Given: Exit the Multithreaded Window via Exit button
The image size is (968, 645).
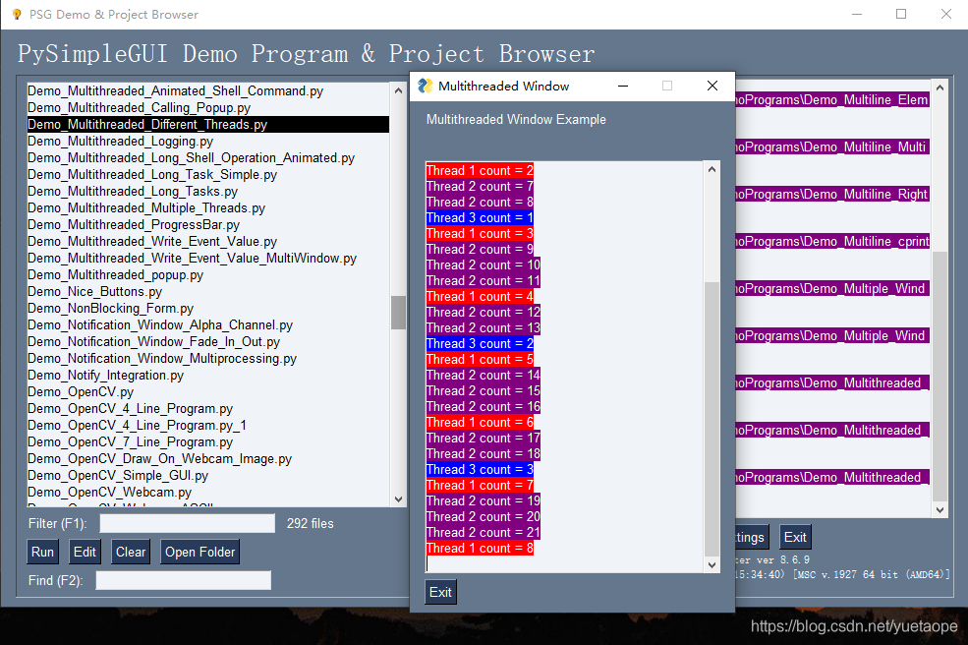Looking at the screenshot, I should [x=441, y=592].
